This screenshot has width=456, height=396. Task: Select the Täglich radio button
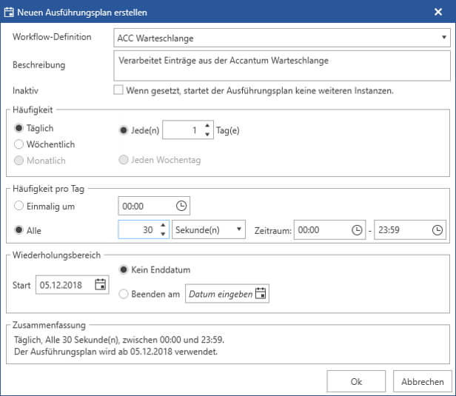click(x=19, y=128)
